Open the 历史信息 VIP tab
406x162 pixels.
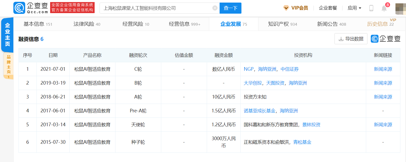[x=380, y=24]
